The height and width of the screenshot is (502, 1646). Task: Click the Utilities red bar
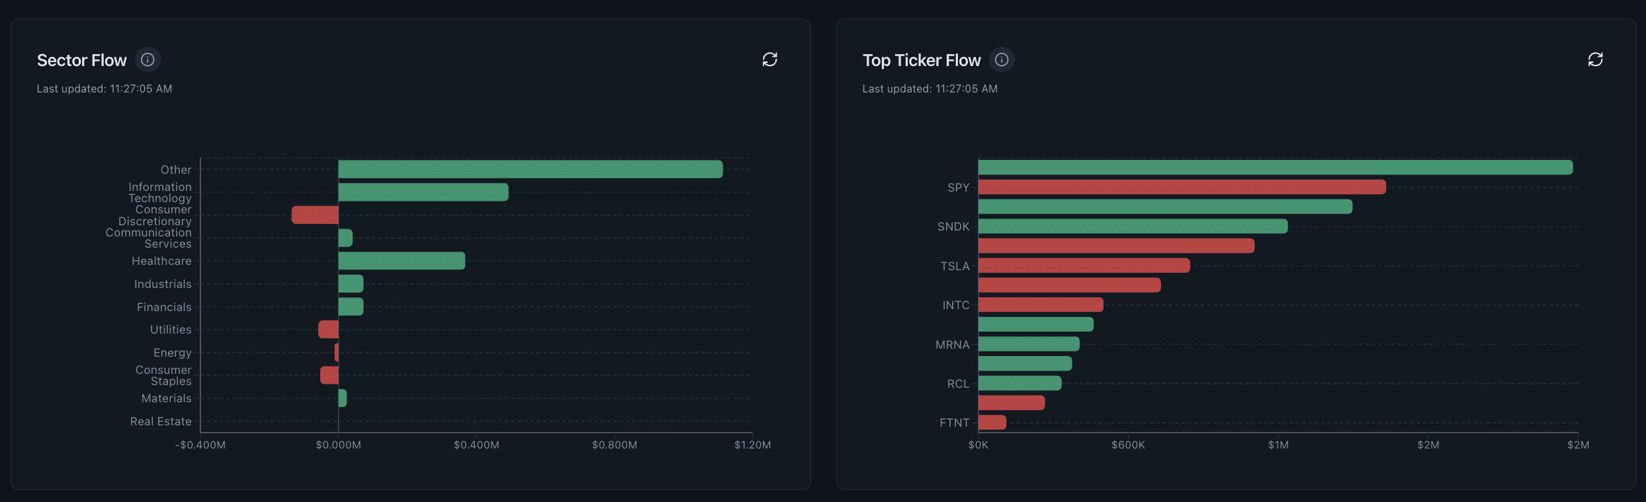[x=328, y=330]
